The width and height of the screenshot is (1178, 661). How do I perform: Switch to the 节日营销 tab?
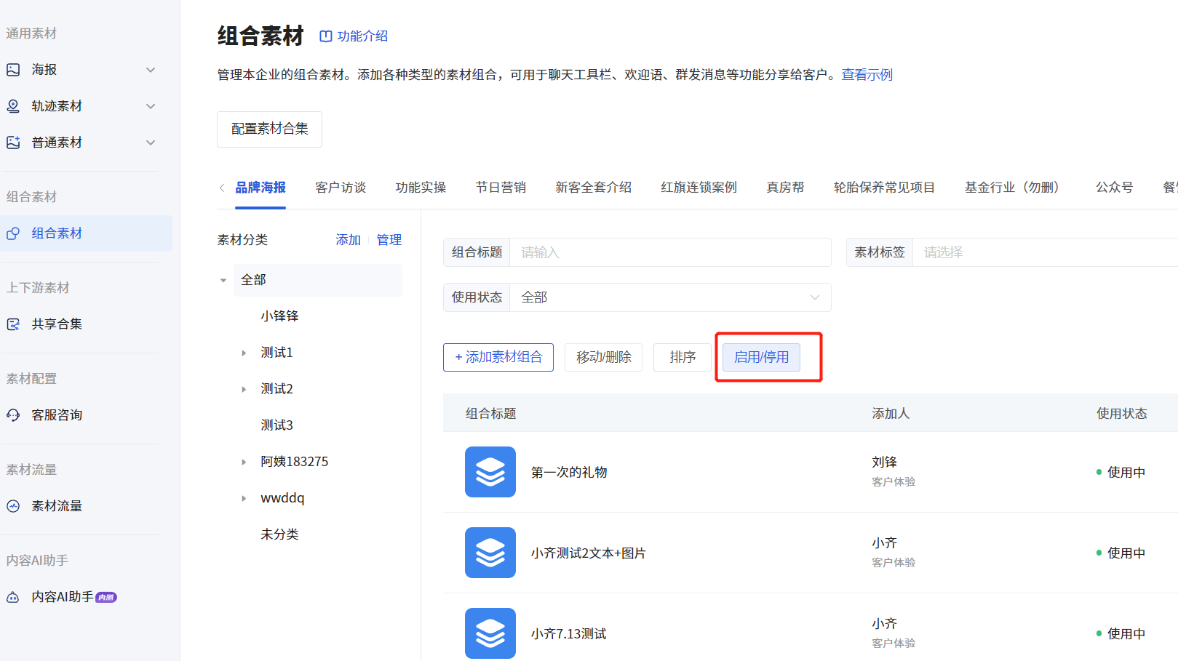point(501,188)
